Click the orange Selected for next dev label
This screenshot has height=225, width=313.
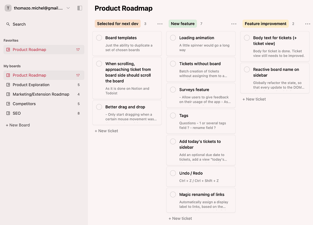[x=118, y=24]
